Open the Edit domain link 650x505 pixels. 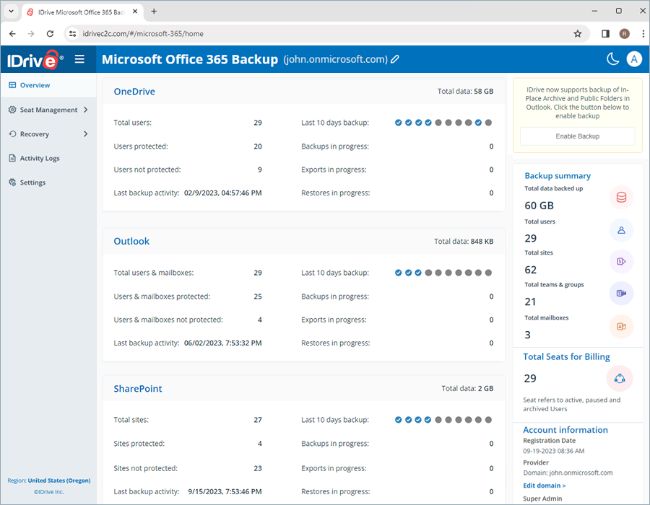coord(544,485)
